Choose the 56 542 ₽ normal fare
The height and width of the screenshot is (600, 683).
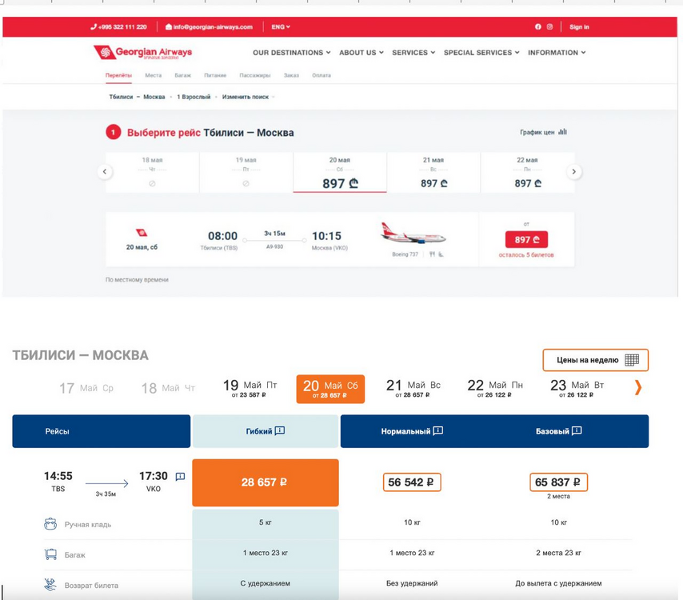pyautogui.click(x=412, y=482)
